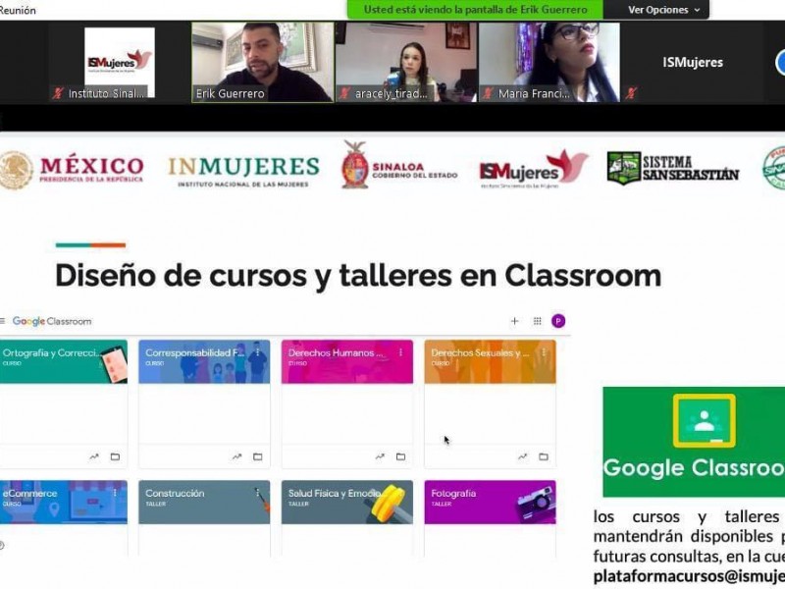Click the muted mic icon on aracely_tirad
Screen dimensions: 785x589
[x=344, y=93]
